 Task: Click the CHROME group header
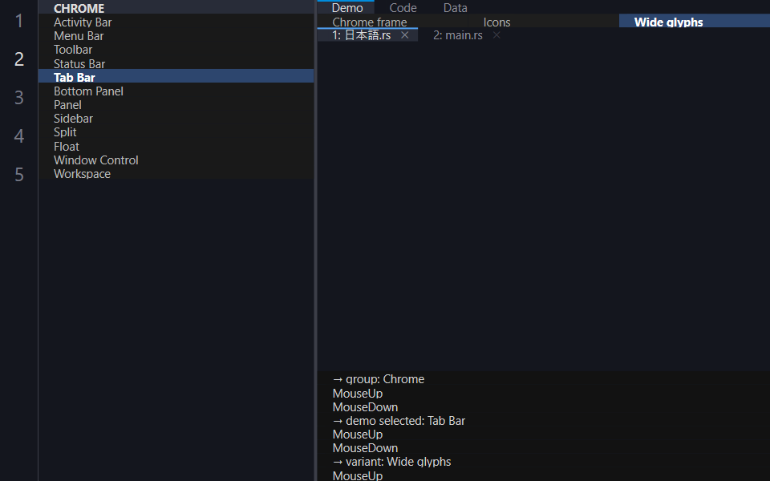click(x=176, y=8)
